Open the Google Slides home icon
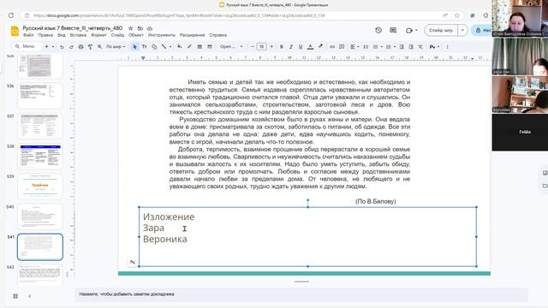Image resolution: width=548 pixels, height=308 pixels. click(x=15, y=31)
